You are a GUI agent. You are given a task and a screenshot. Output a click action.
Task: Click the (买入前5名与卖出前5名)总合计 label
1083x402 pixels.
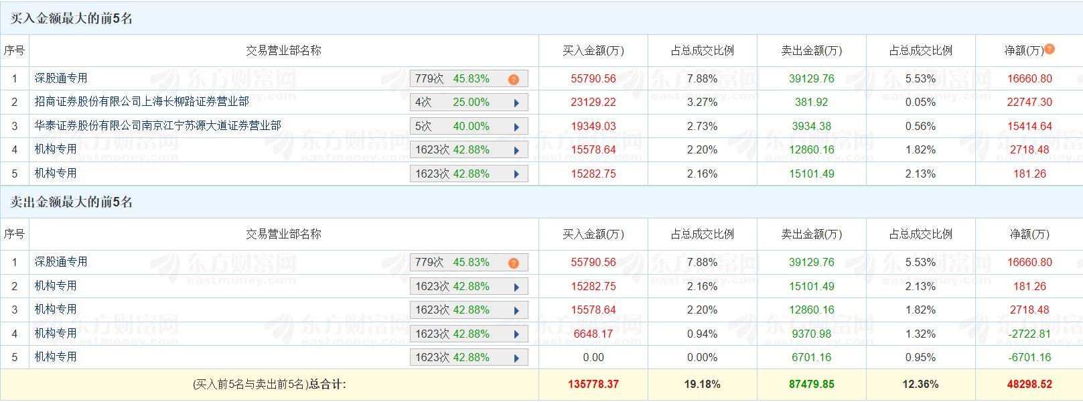(269, 385)
